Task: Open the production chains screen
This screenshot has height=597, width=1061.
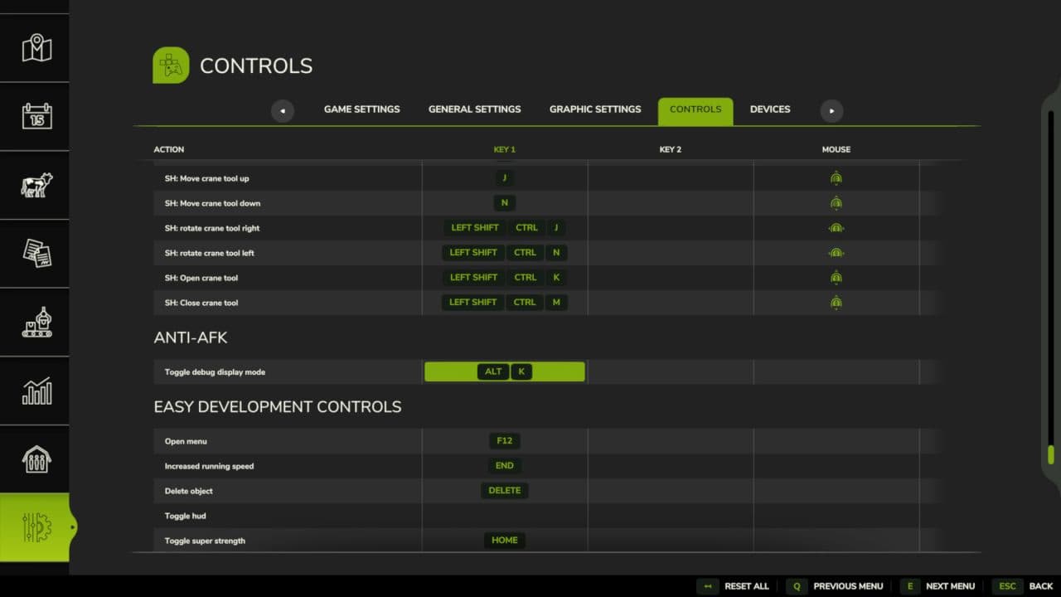Action: pyautogui.click(x=35, y=322)
